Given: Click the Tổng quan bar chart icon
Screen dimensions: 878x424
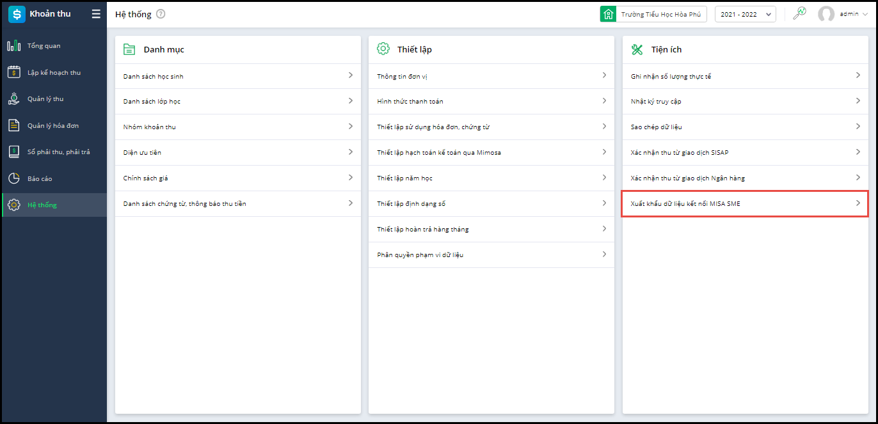Looking at the screenshot, I should coord(13,46).
